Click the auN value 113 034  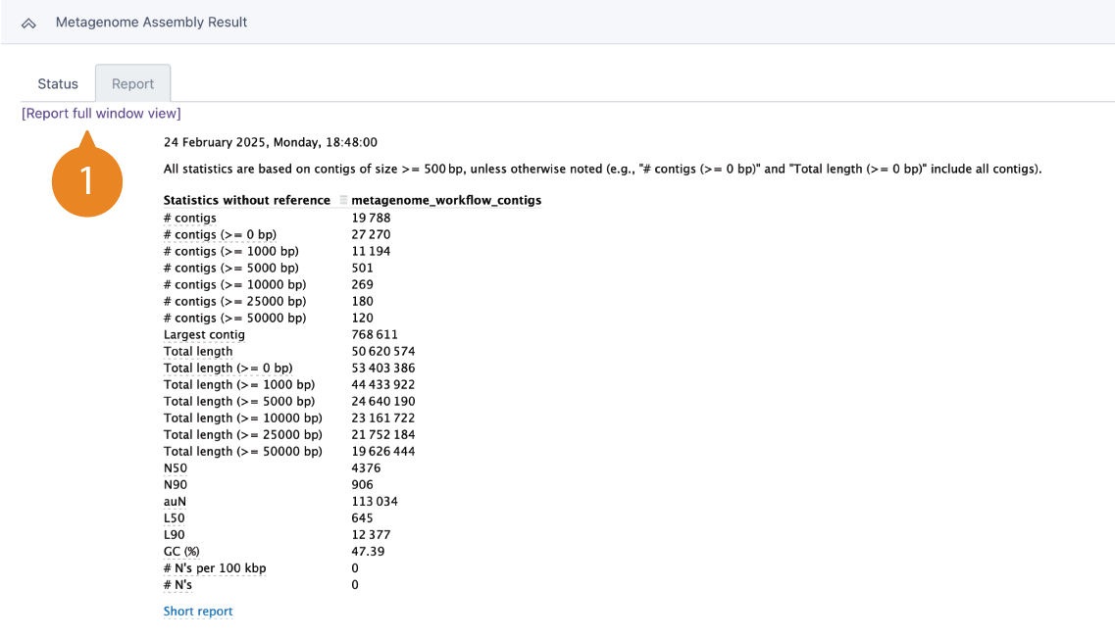(x=375, y=502)
